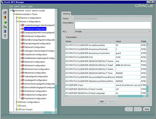Image resolution: width=156 pixels, height=119 pixels.
Task: Click the Administrator's Tasks folder icon
Action: point(16,14)
